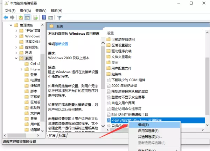This screenshot has width=210, height=151.
Task: Click the tree pane scroll-down arrow
Action: pyautogui.click(x=42, y=131)
